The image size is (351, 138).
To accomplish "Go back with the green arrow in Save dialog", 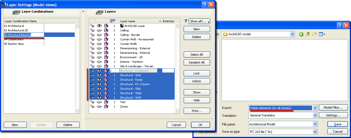I will [301, 34].
